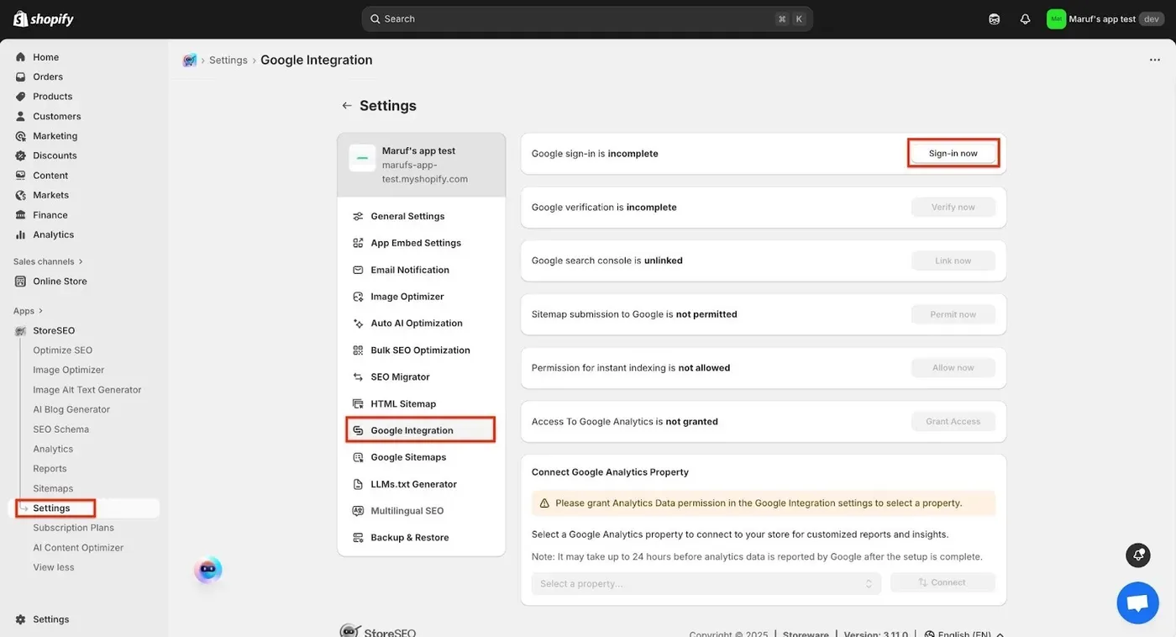This screenshot has height=637, width=1176.
Task: Open AI Blog Generator
Action: [x=71, y=409]
